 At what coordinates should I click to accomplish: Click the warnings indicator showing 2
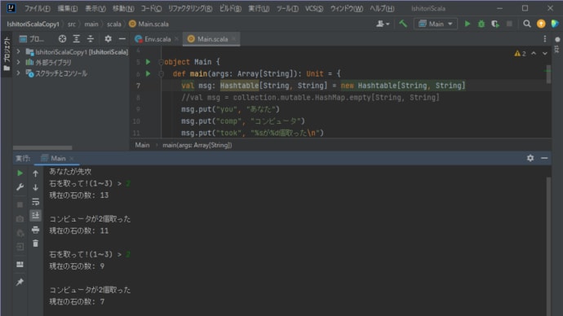[x=520, y=54]
